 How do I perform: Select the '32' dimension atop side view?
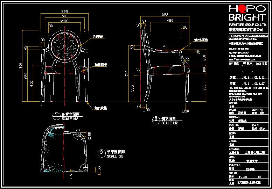pos(138,25)
